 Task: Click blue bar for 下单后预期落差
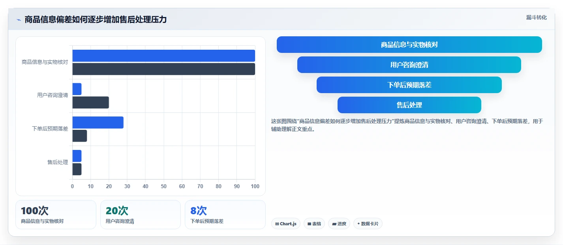click(x=98, y=122)
